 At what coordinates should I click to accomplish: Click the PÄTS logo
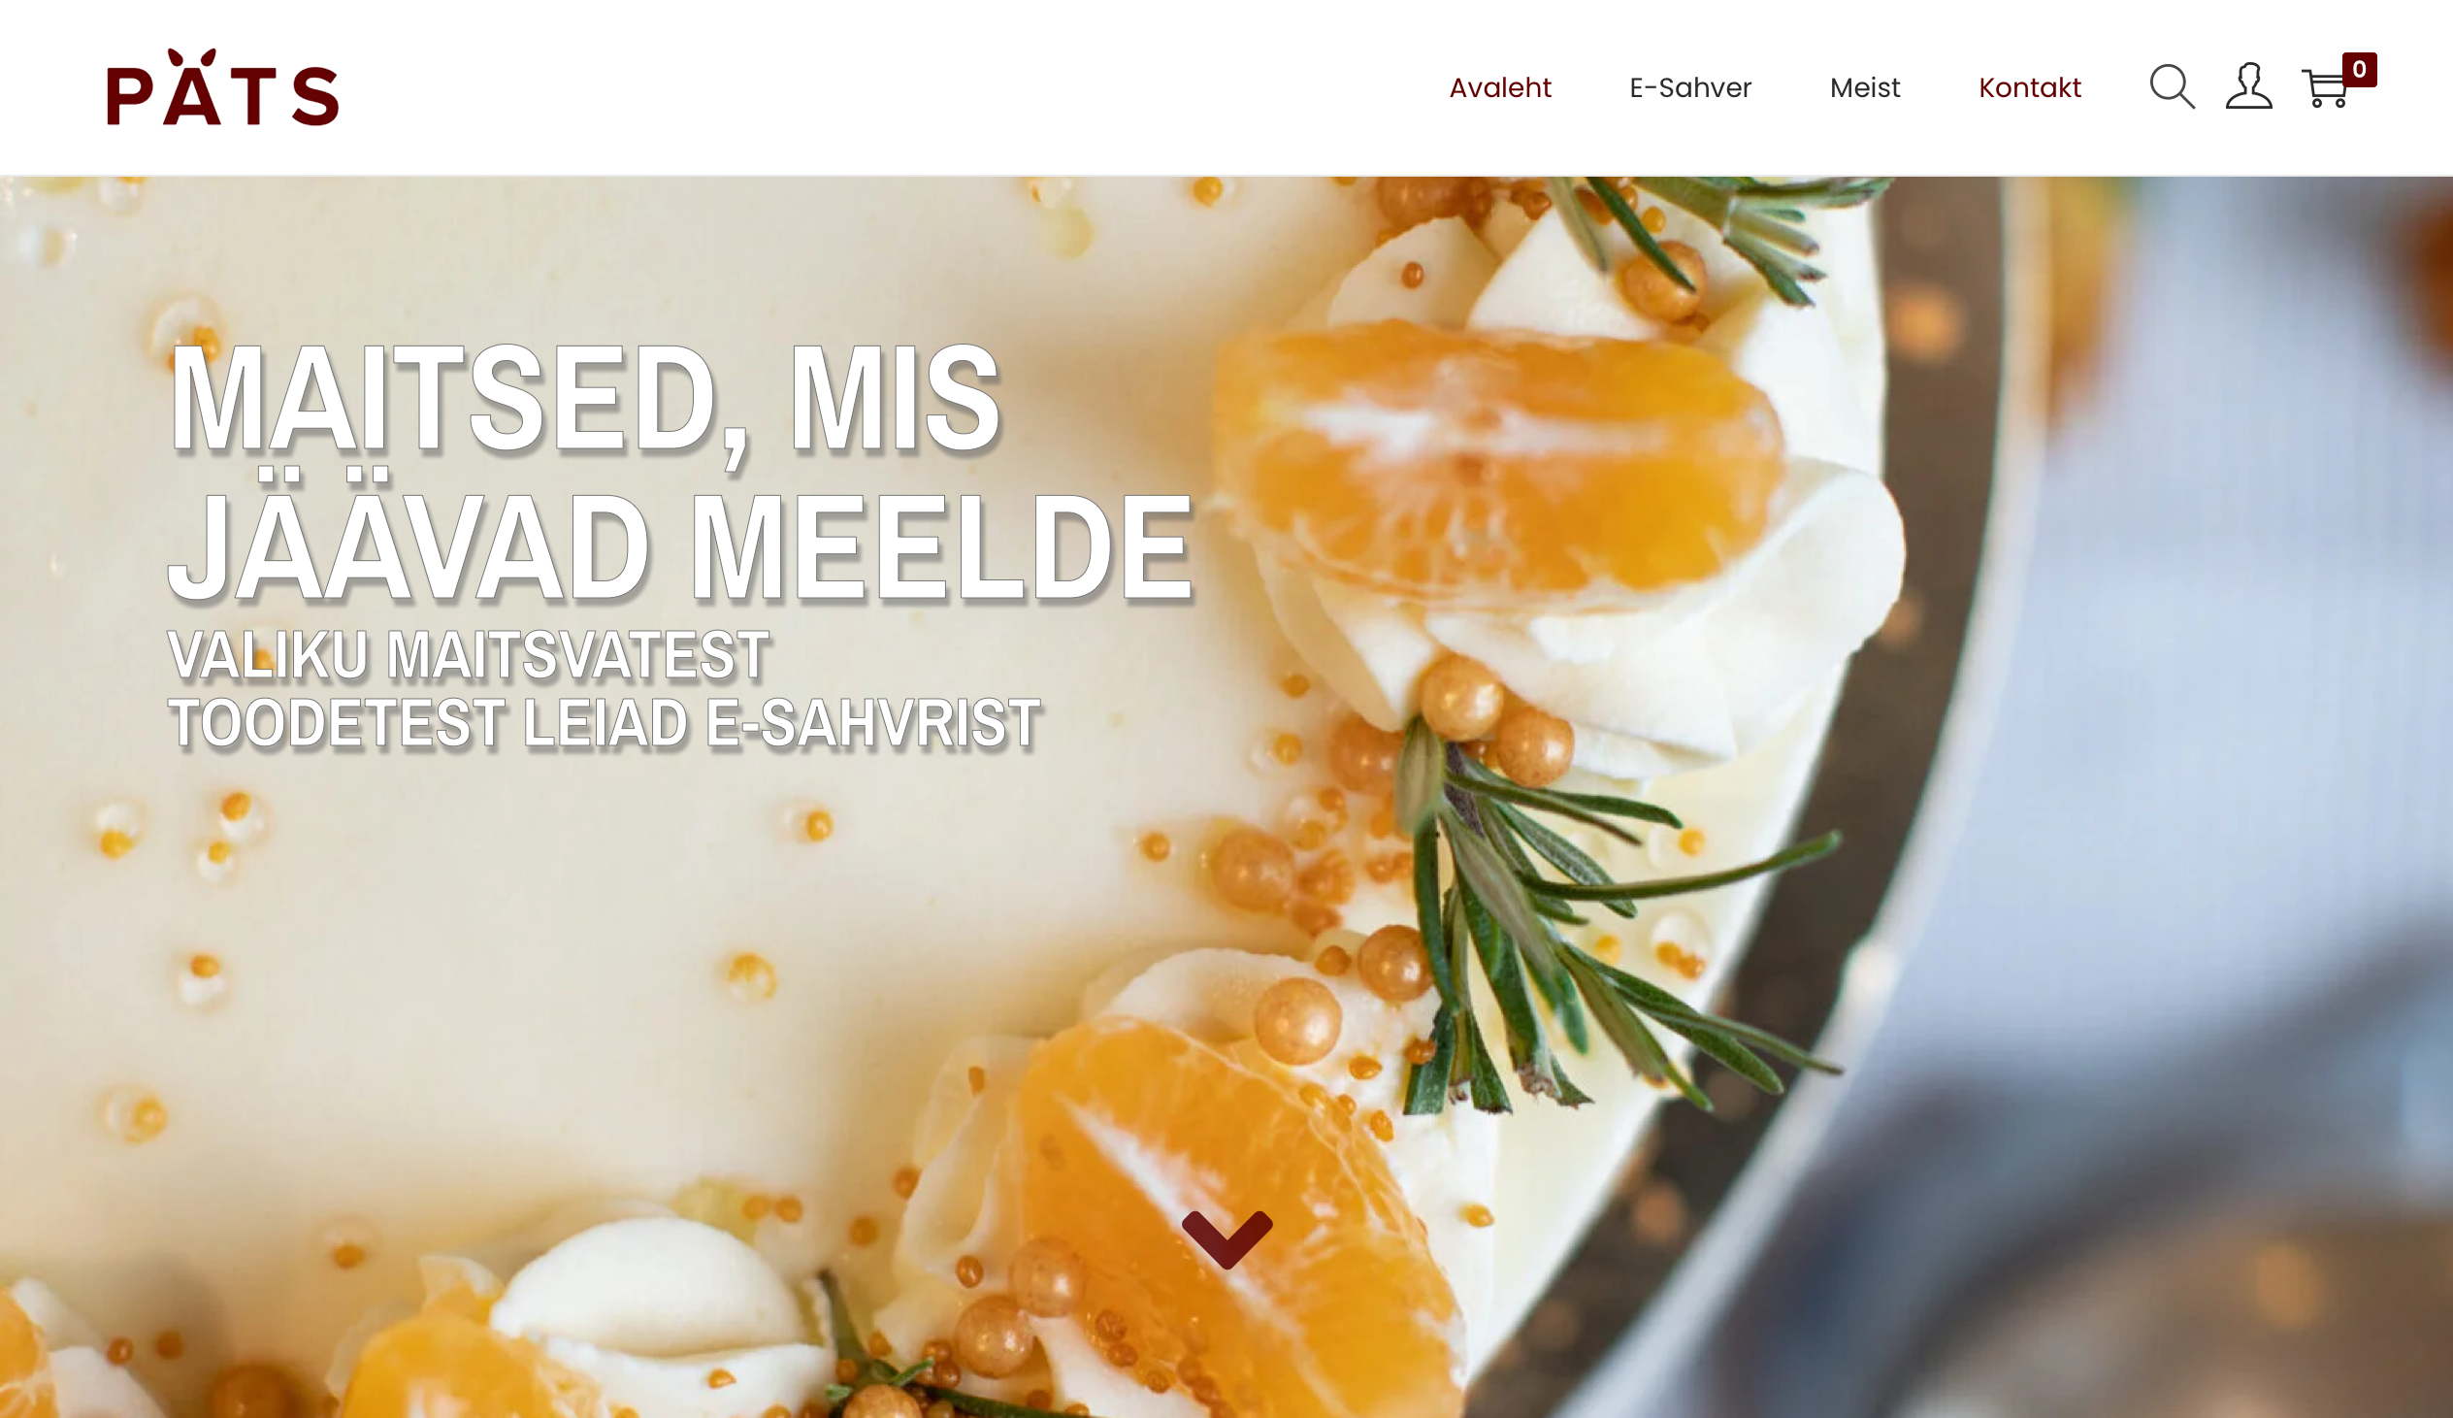(223, 86)
